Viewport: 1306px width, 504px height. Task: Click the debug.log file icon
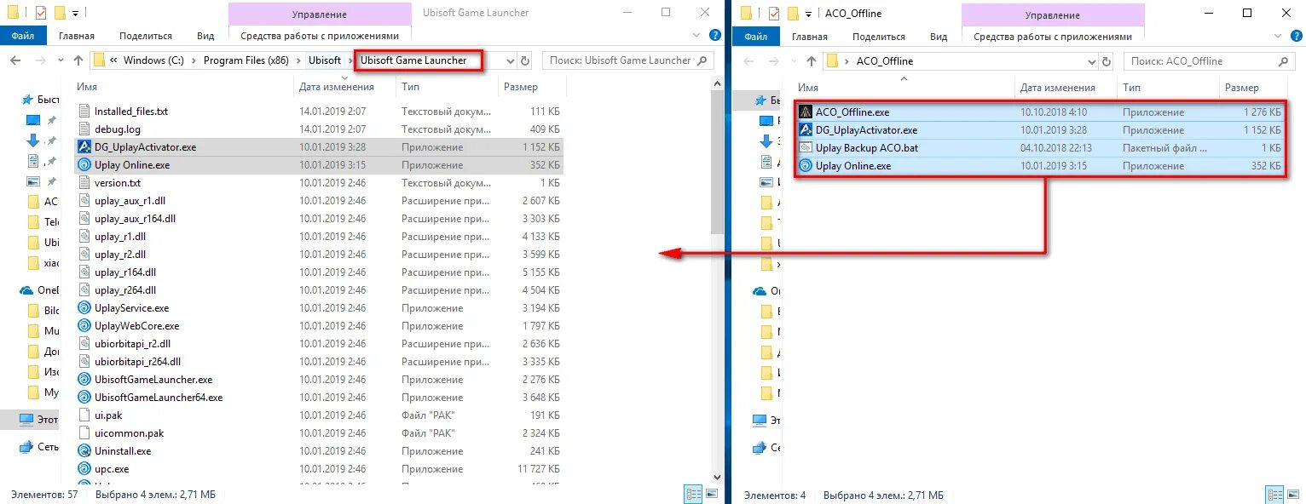(x=84, y=129)
